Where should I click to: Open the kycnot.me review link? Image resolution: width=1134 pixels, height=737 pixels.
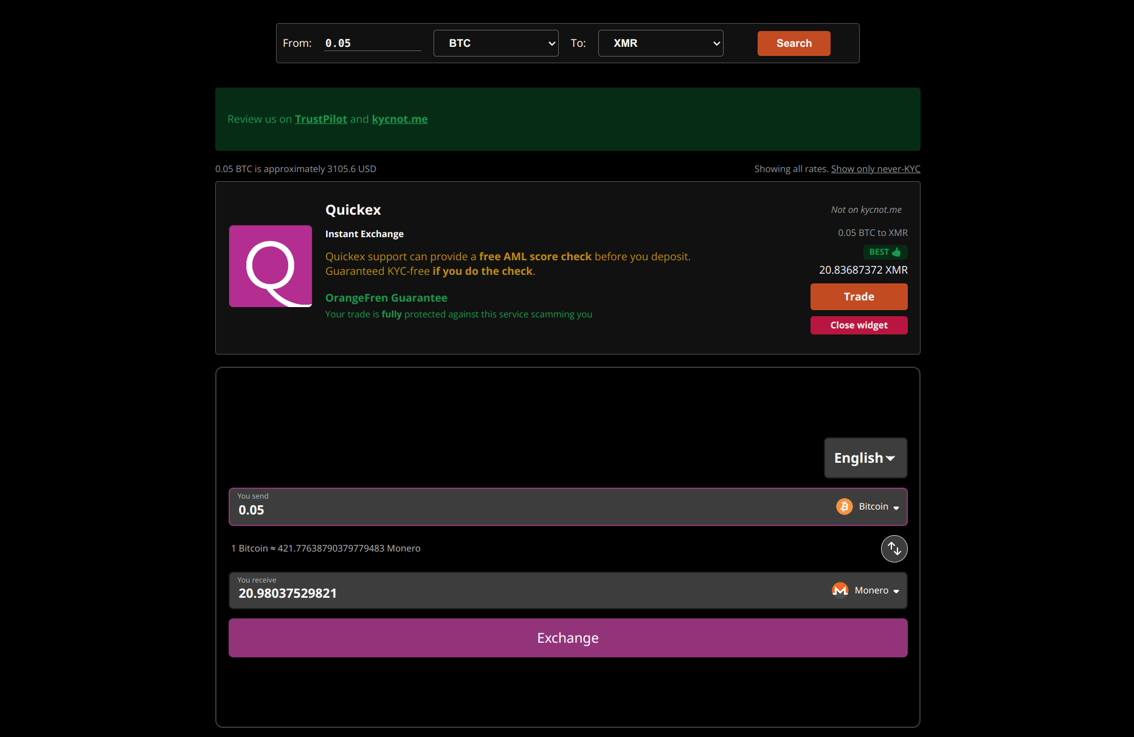399,119
